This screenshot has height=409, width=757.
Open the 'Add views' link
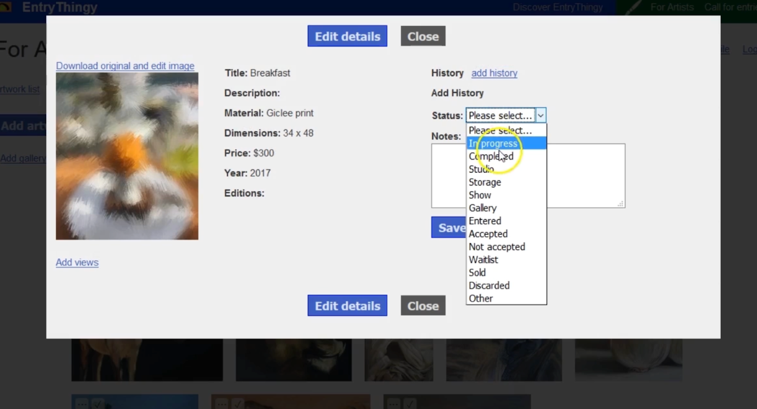point(77,263)
